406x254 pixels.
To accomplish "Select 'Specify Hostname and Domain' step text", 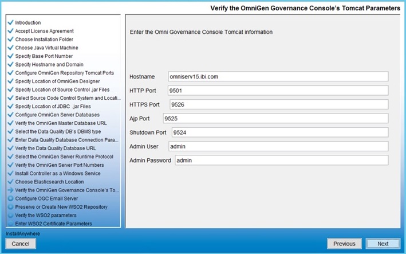I will pyautogui.click(x=49, y=64).
